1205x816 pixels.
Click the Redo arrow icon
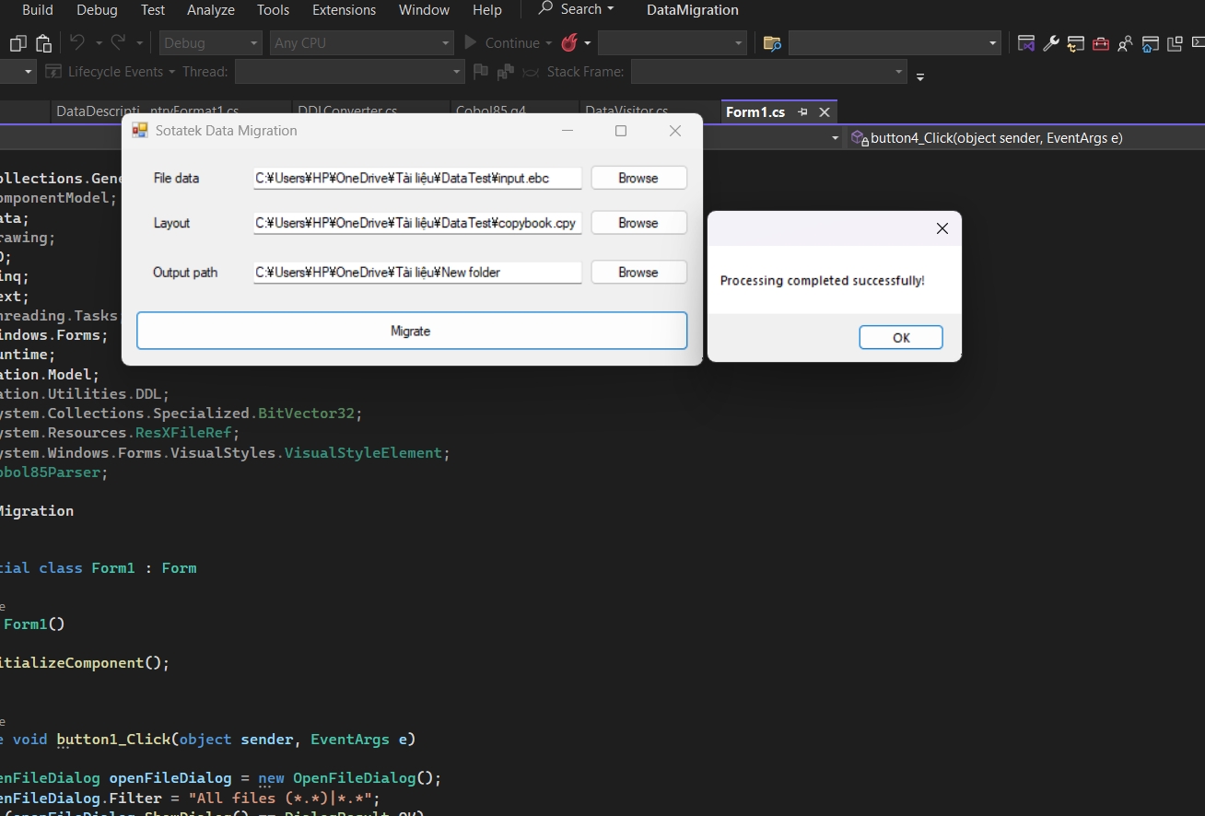click(x=118, y=43)
